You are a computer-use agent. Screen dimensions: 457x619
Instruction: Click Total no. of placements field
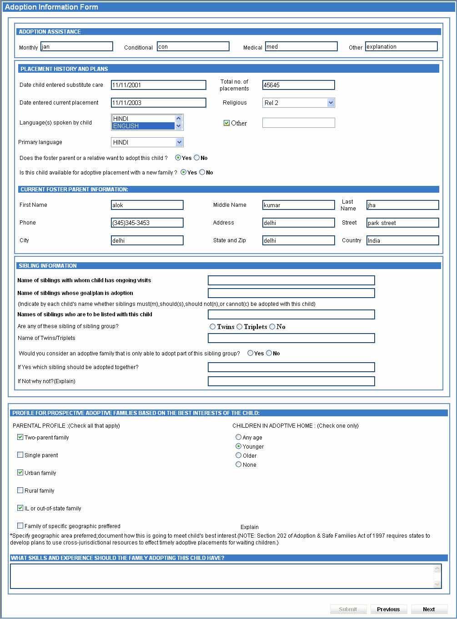[298, 85]
